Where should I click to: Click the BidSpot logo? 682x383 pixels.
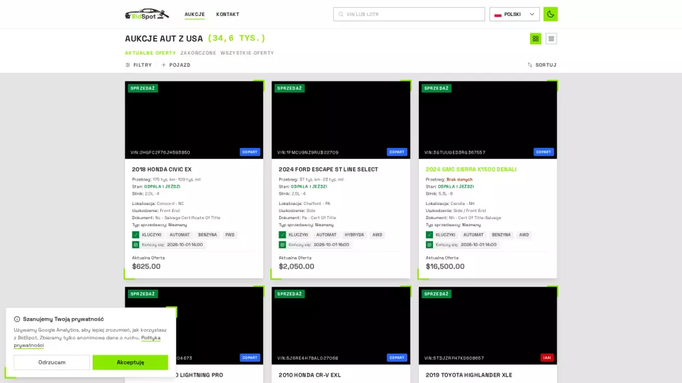(147, 14)
